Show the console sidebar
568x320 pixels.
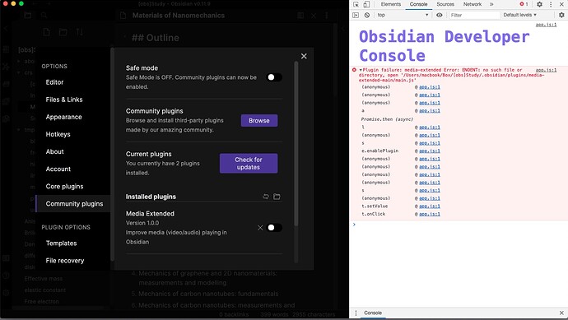356,15
